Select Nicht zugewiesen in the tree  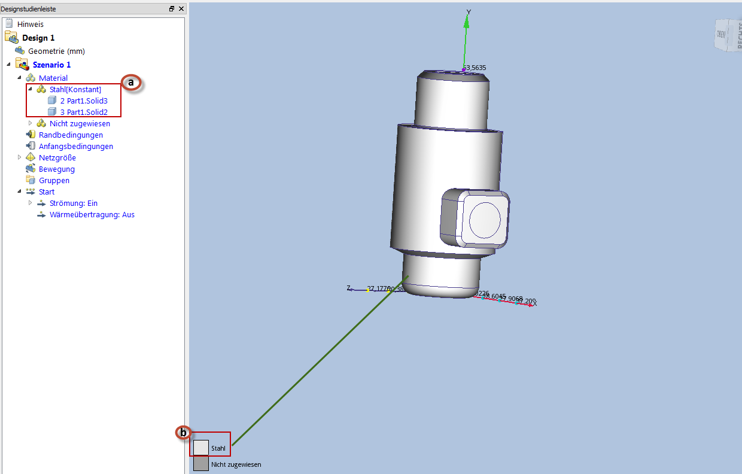[x=80, y=123]
